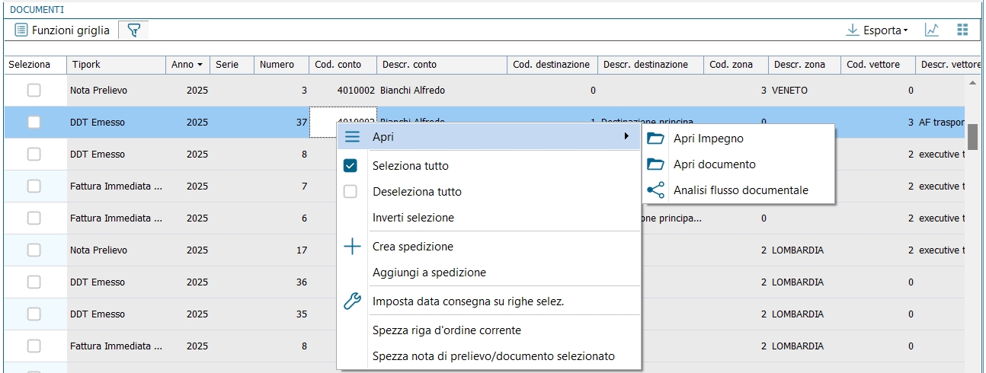986x373 pixels.
Task: Click the Descr. conto column header
Action: click(410, 65)
